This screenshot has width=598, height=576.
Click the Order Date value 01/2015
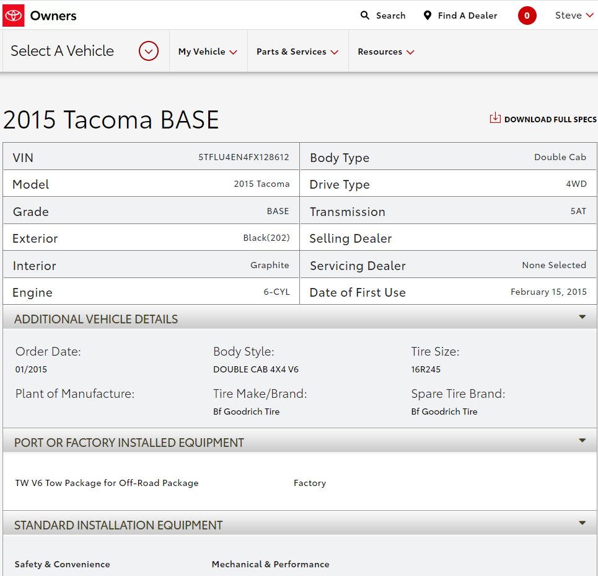[31, 369]
